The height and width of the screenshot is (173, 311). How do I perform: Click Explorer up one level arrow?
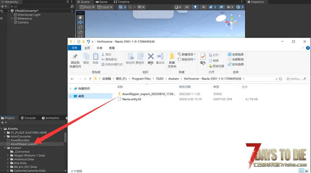click(90, 79)
